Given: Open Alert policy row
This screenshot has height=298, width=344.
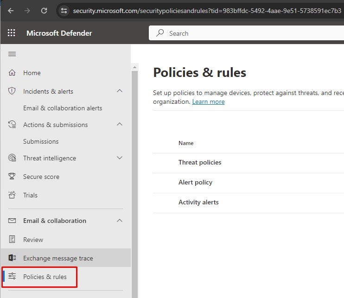Looking at the screenshot, I should point(248,182).
